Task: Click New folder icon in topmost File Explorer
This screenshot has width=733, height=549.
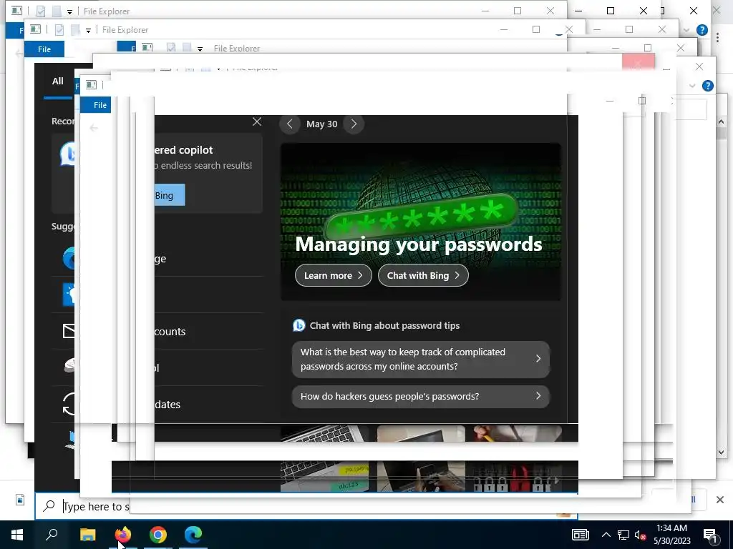Action: 57,11
